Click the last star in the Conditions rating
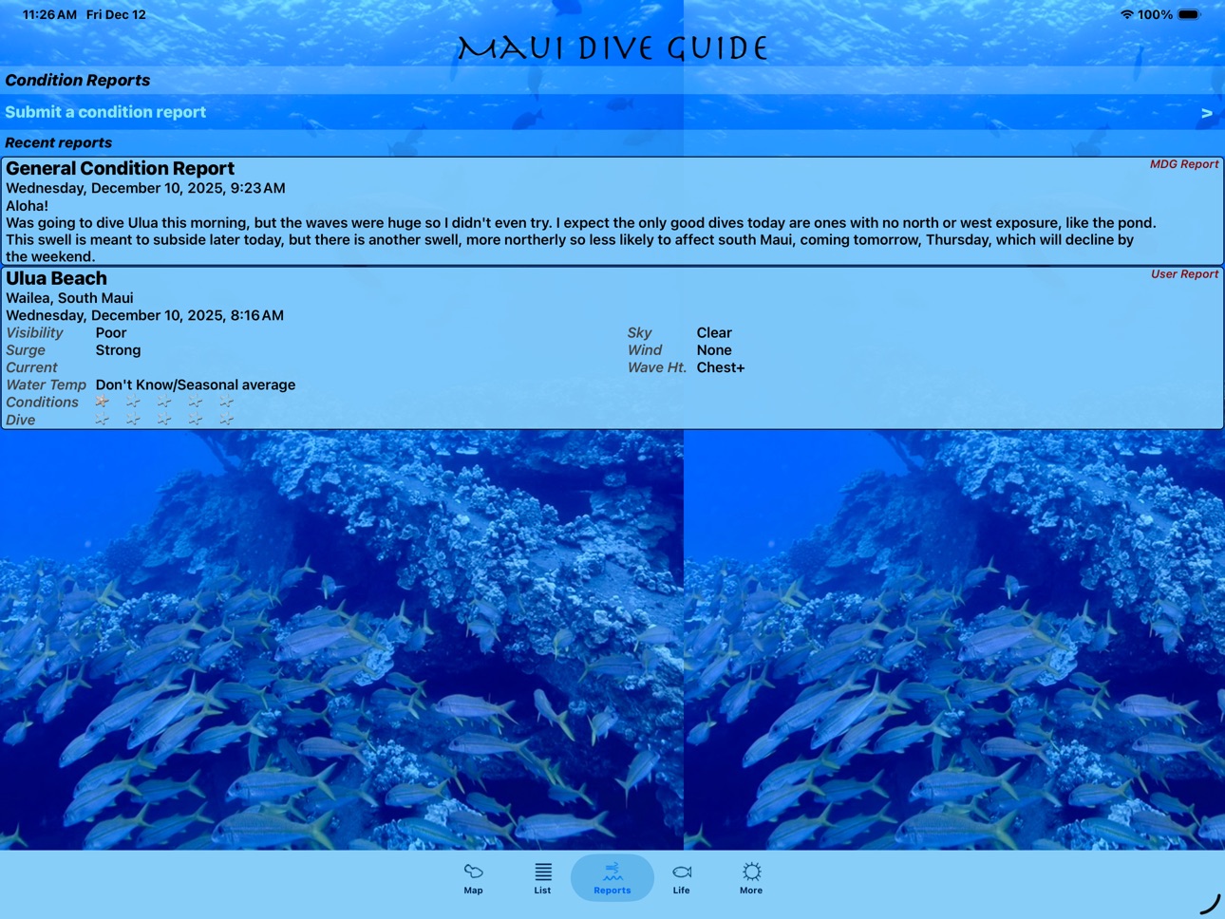 [226, 402]
